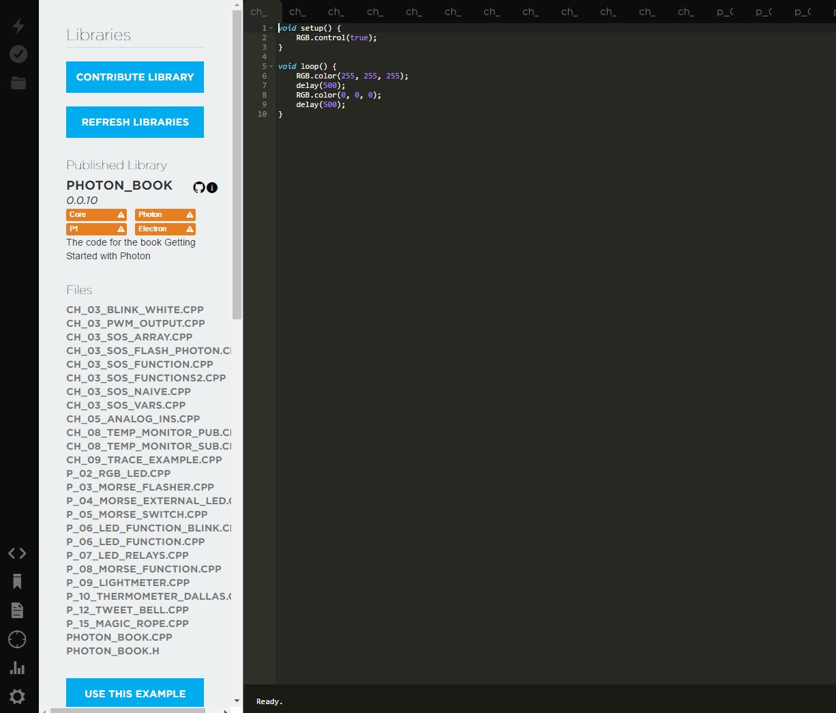Open the Docs document icon
The image size is (836, 713).
pos(17,610)
